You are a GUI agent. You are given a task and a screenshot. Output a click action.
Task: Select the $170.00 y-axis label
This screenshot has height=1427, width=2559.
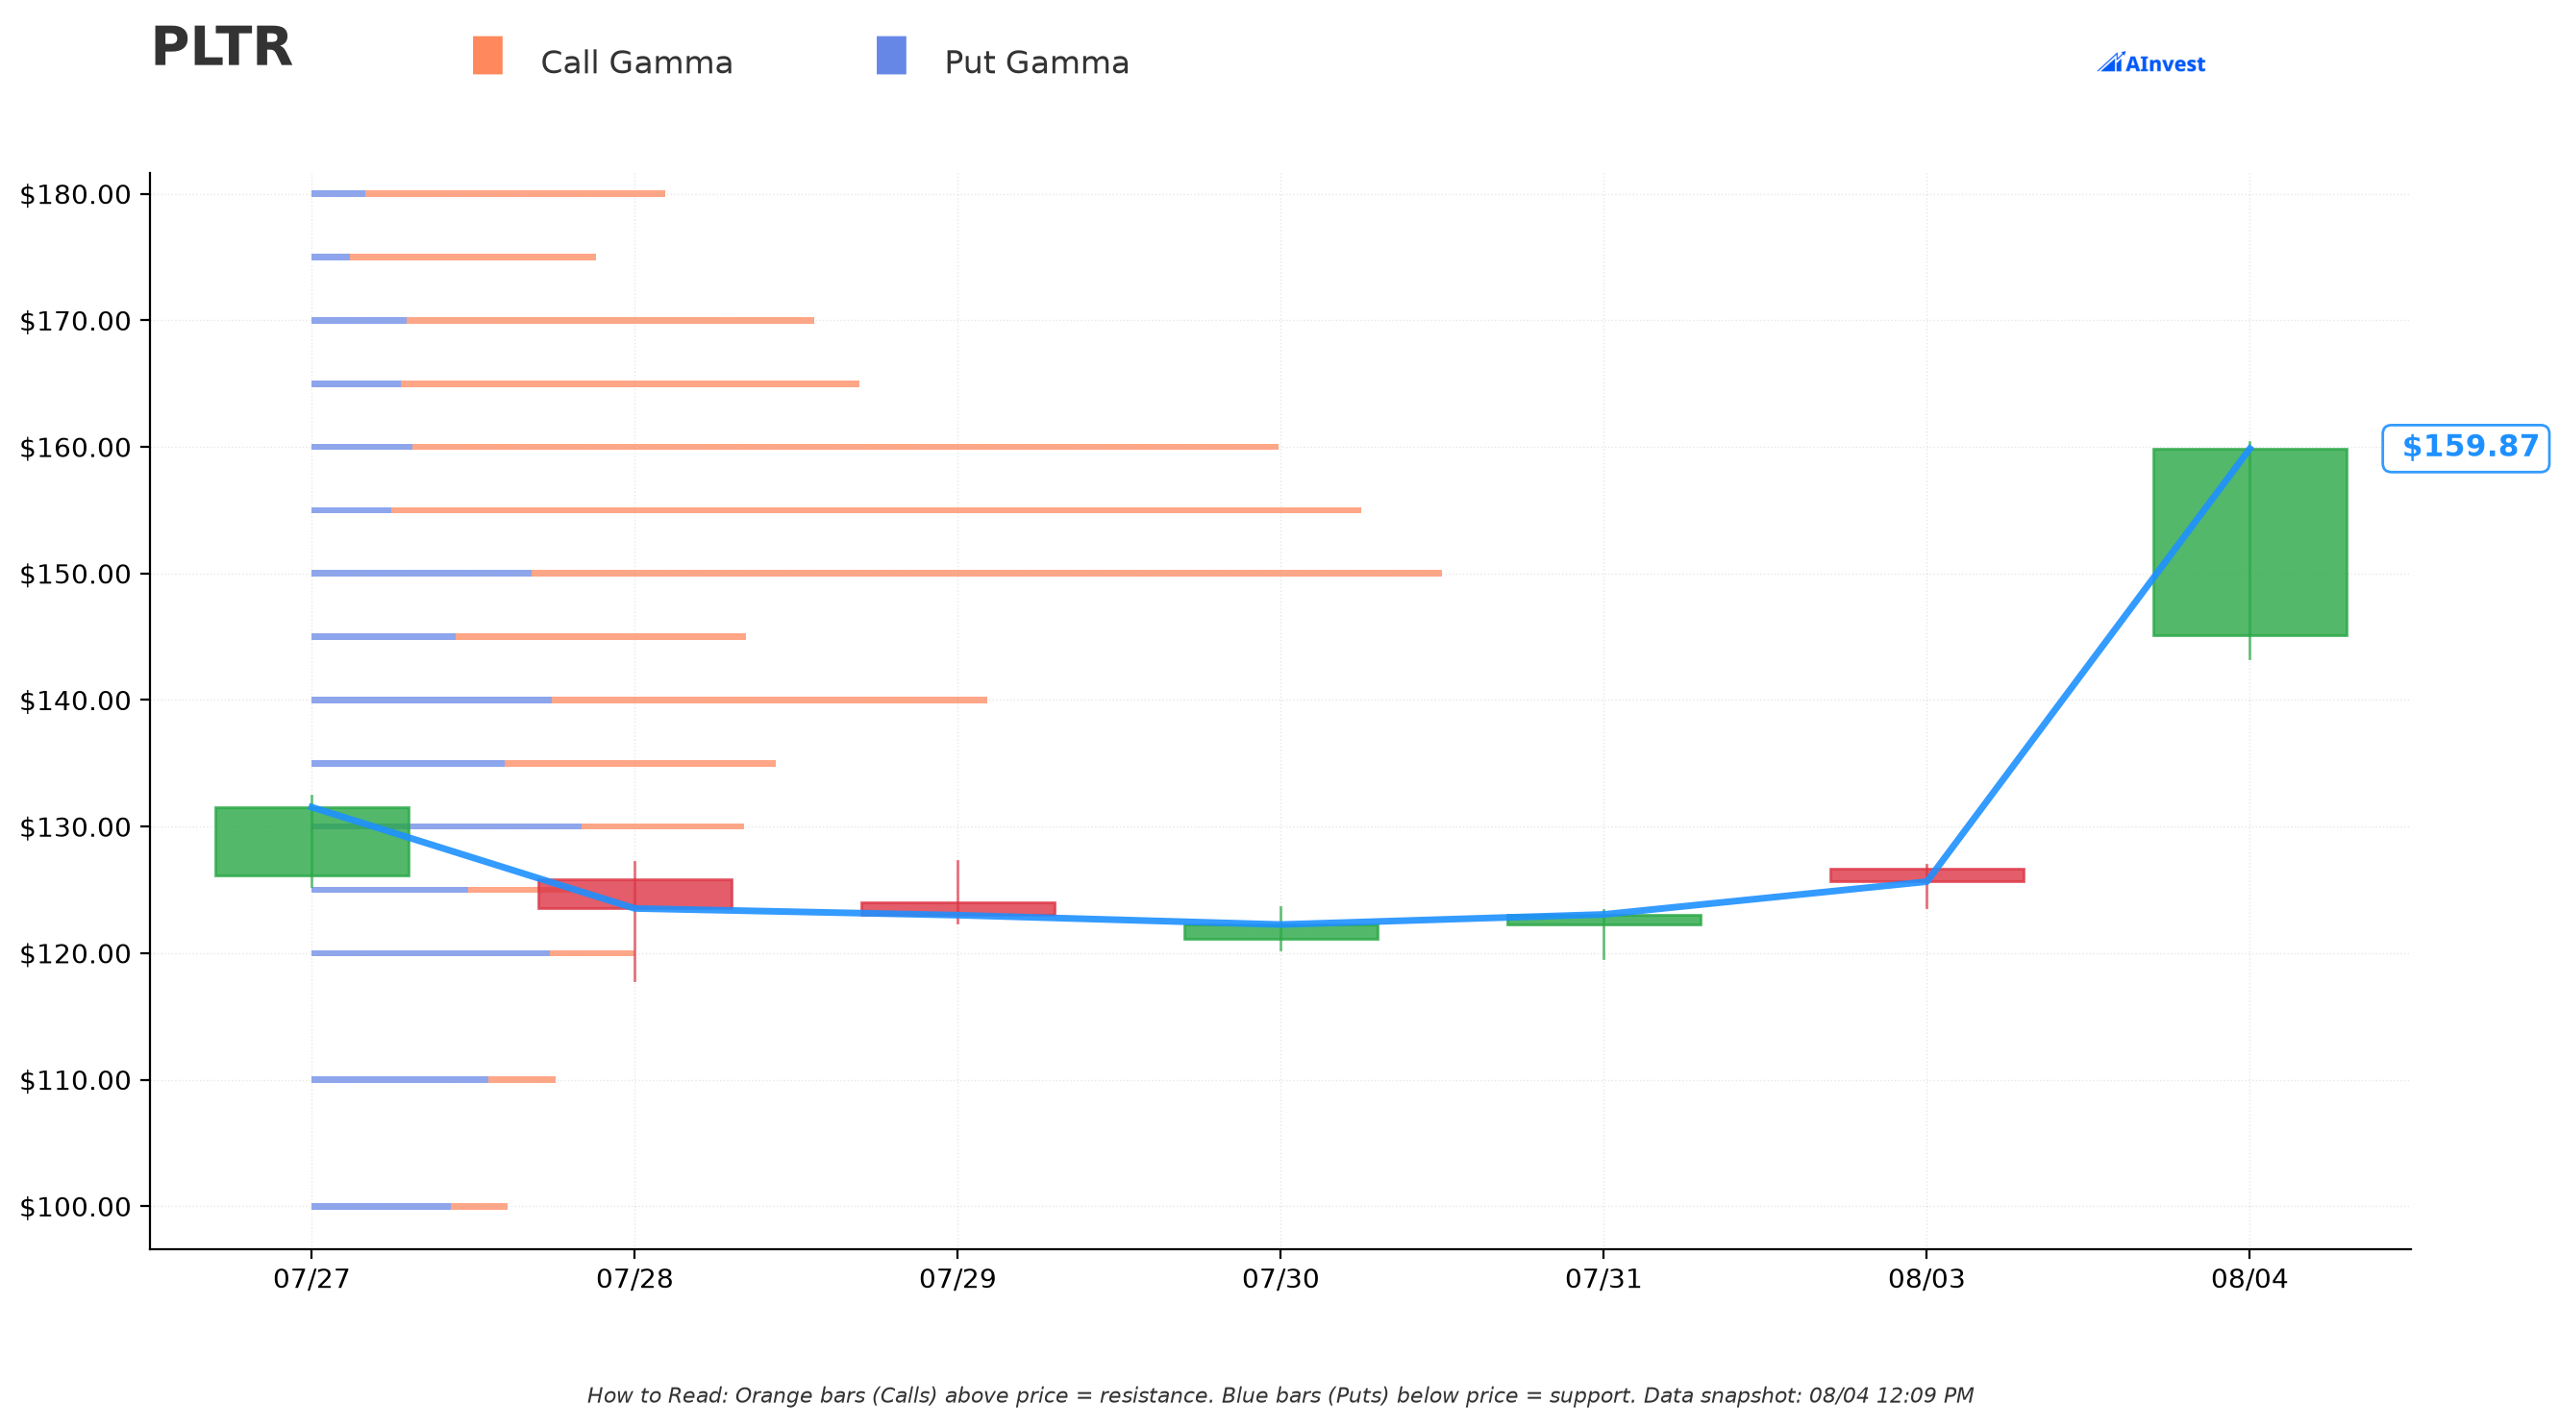coord(76,321)
